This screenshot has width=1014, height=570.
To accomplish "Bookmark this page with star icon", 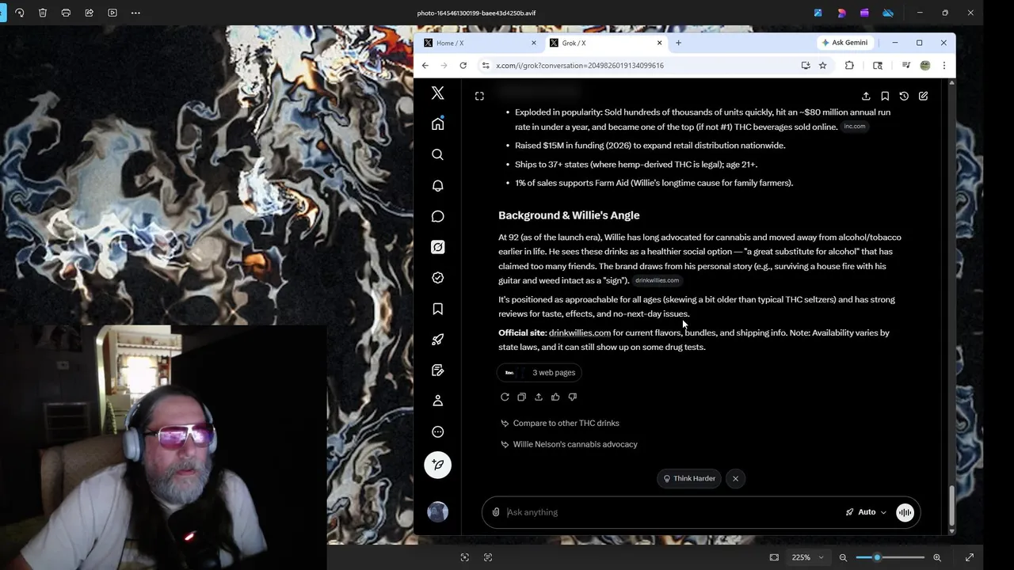I will [x=823, y=66].
